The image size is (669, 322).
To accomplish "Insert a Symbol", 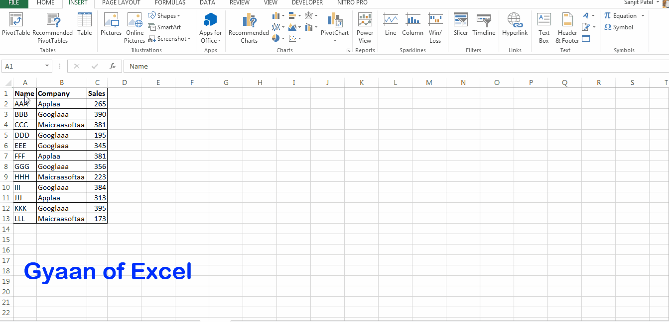I will [x=618, y=27].
